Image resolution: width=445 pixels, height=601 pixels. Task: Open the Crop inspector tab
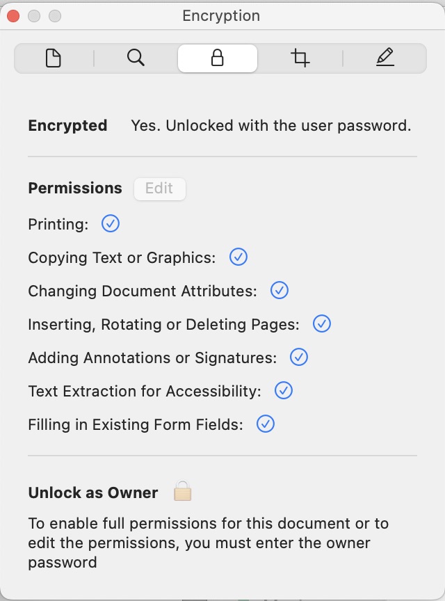pos(300,58)
